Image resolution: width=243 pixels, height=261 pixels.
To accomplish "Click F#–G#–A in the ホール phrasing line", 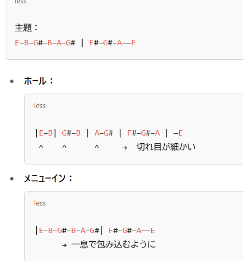I will click(x=143, y=133).
